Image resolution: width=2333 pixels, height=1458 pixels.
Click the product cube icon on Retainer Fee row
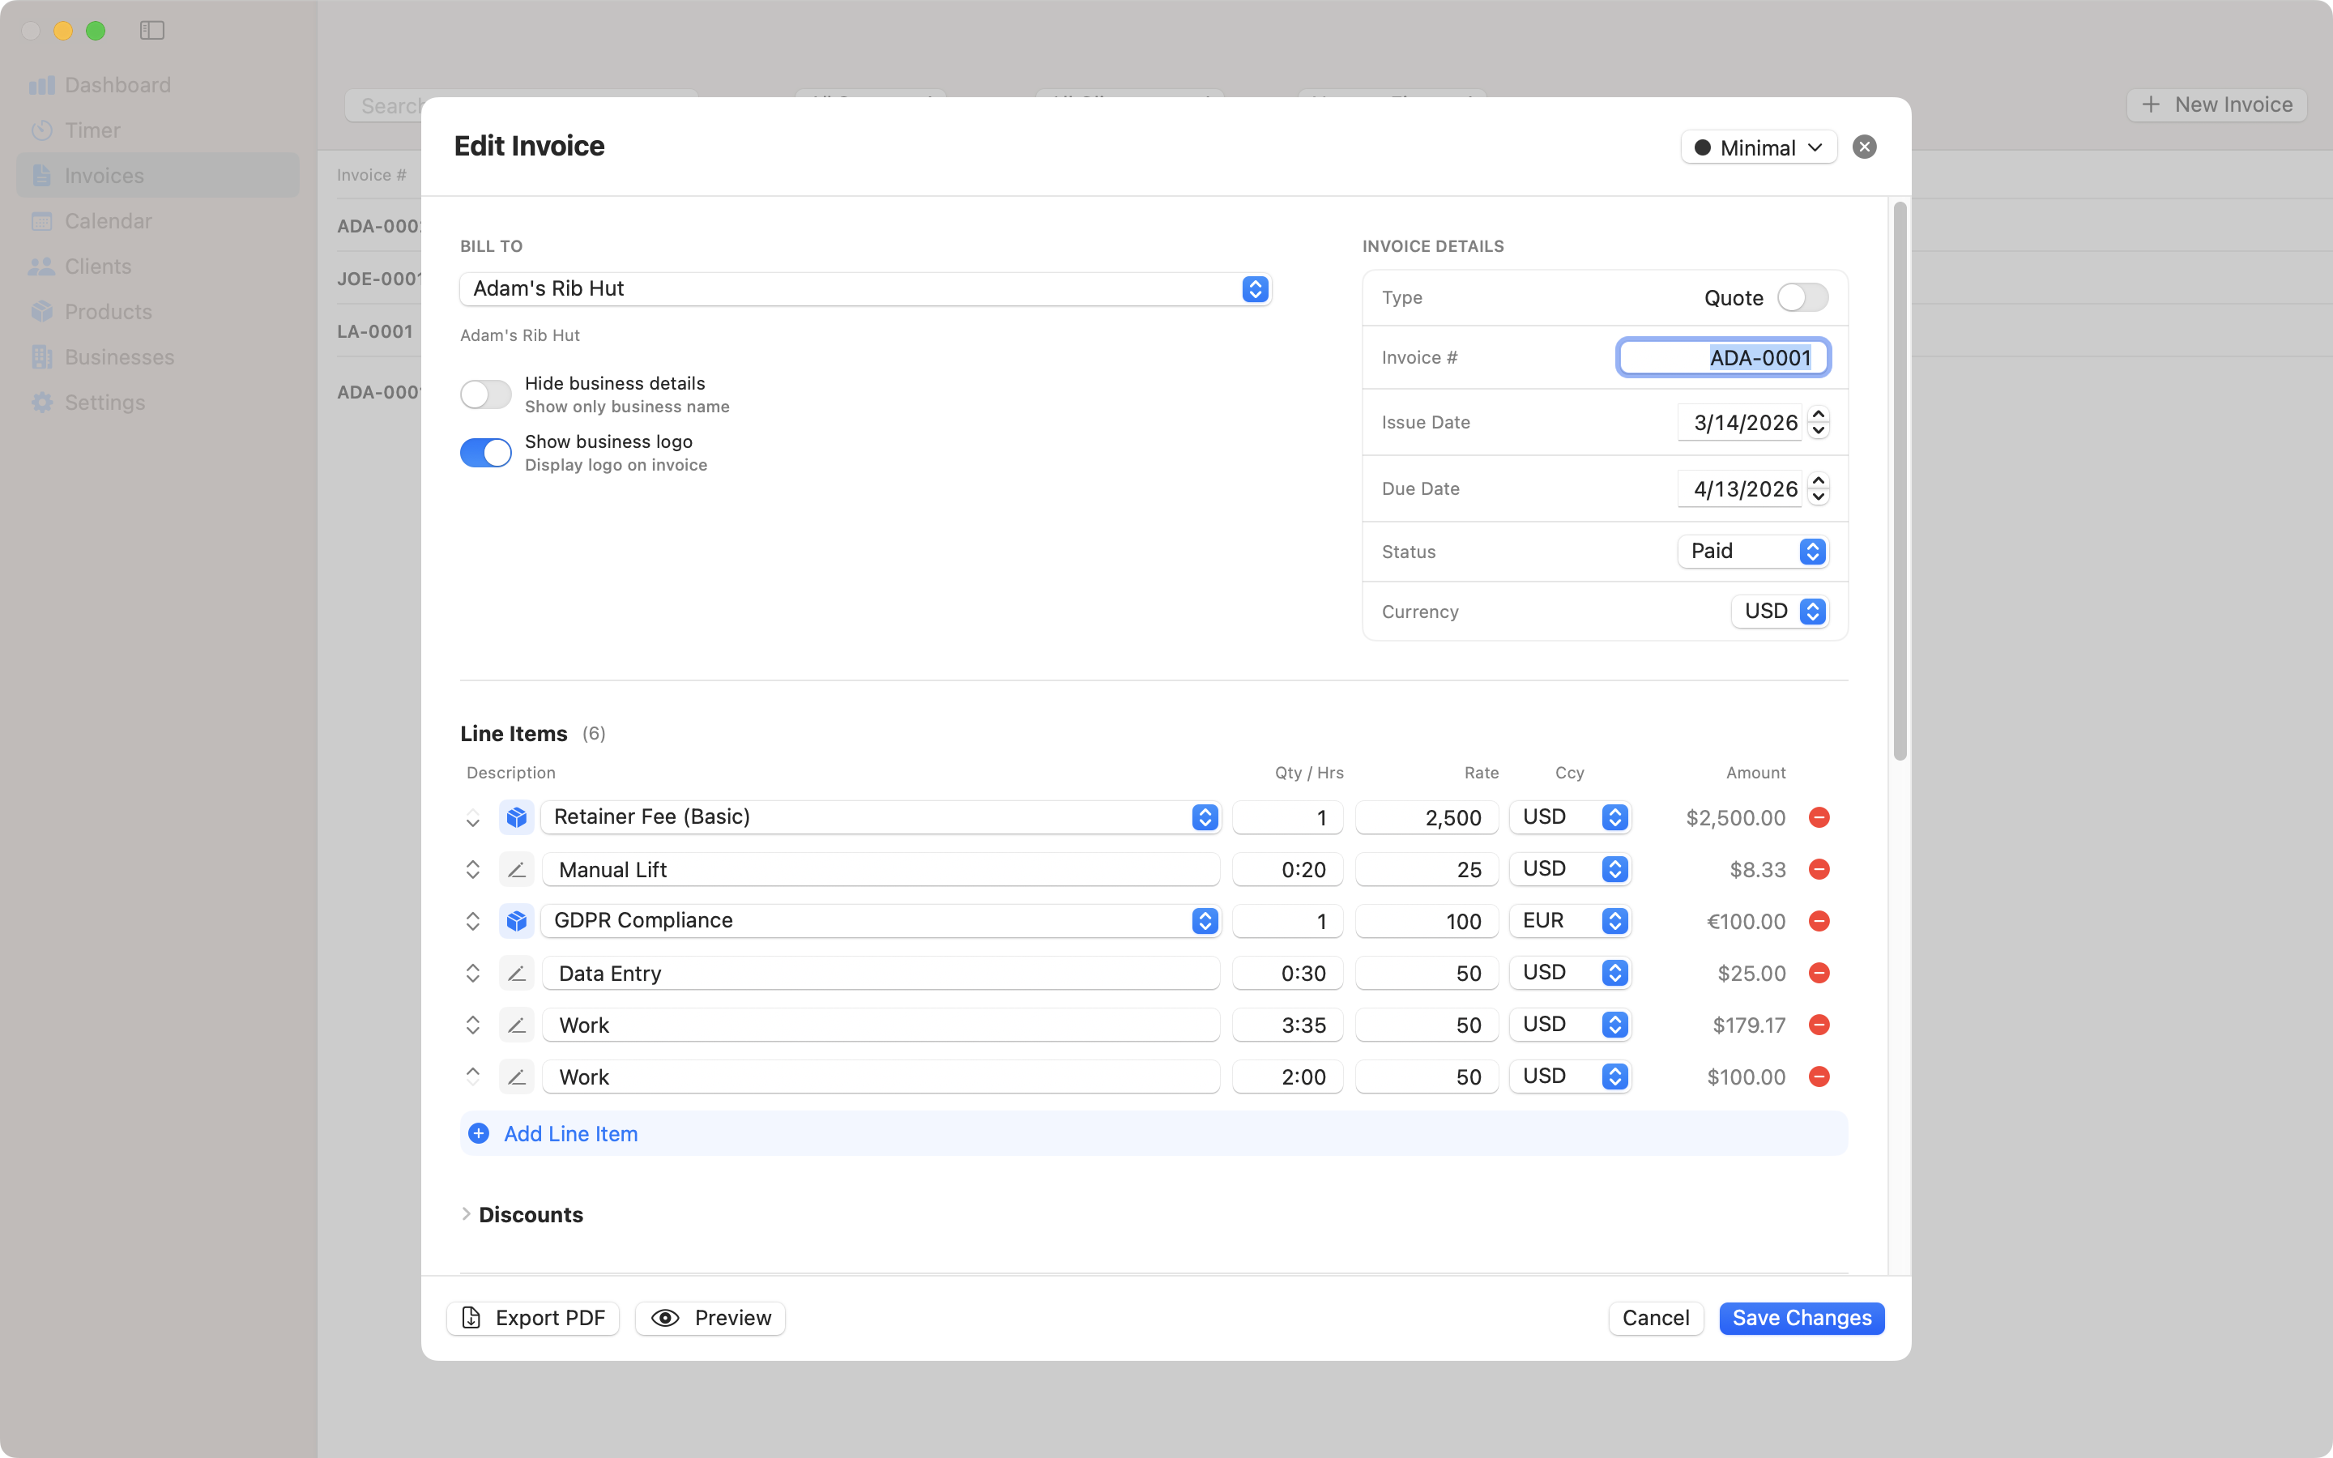coord(517,818)
